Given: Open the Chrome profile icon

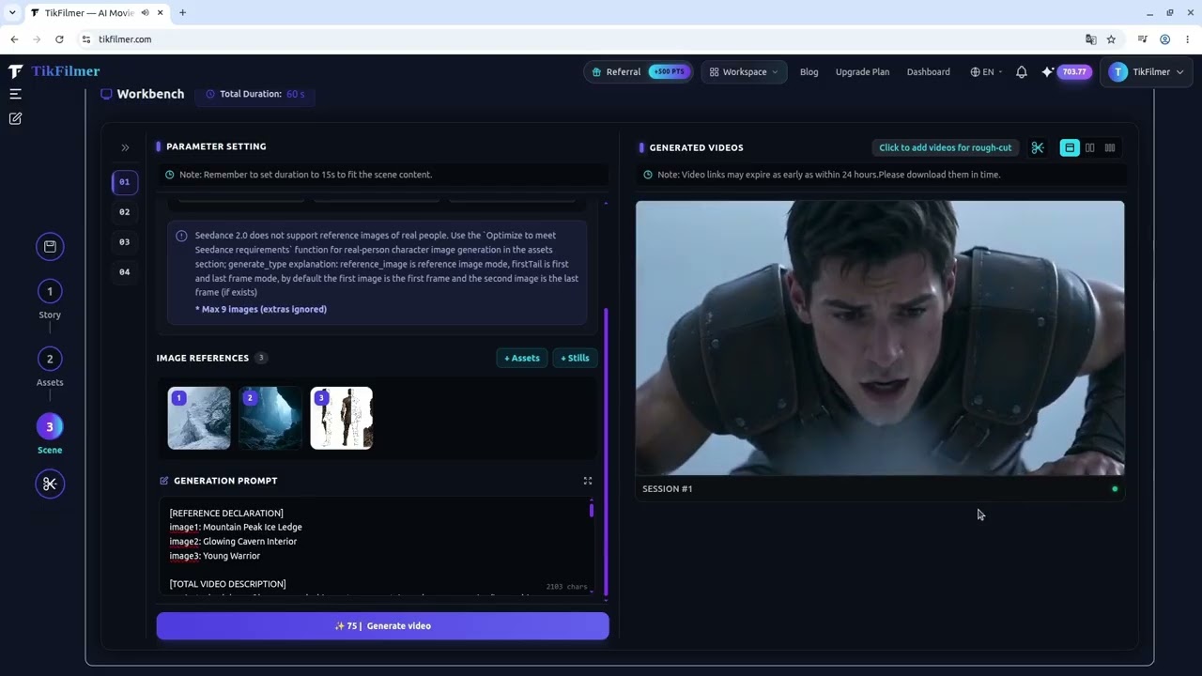Looking at the screenshot, I should 1164,39.
